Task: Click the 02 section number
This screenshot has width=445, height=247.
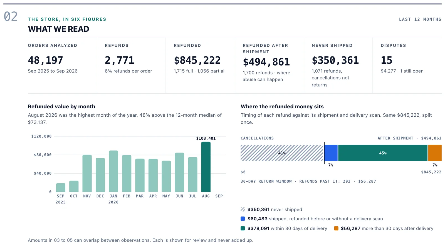Action: tap(11, 16)
